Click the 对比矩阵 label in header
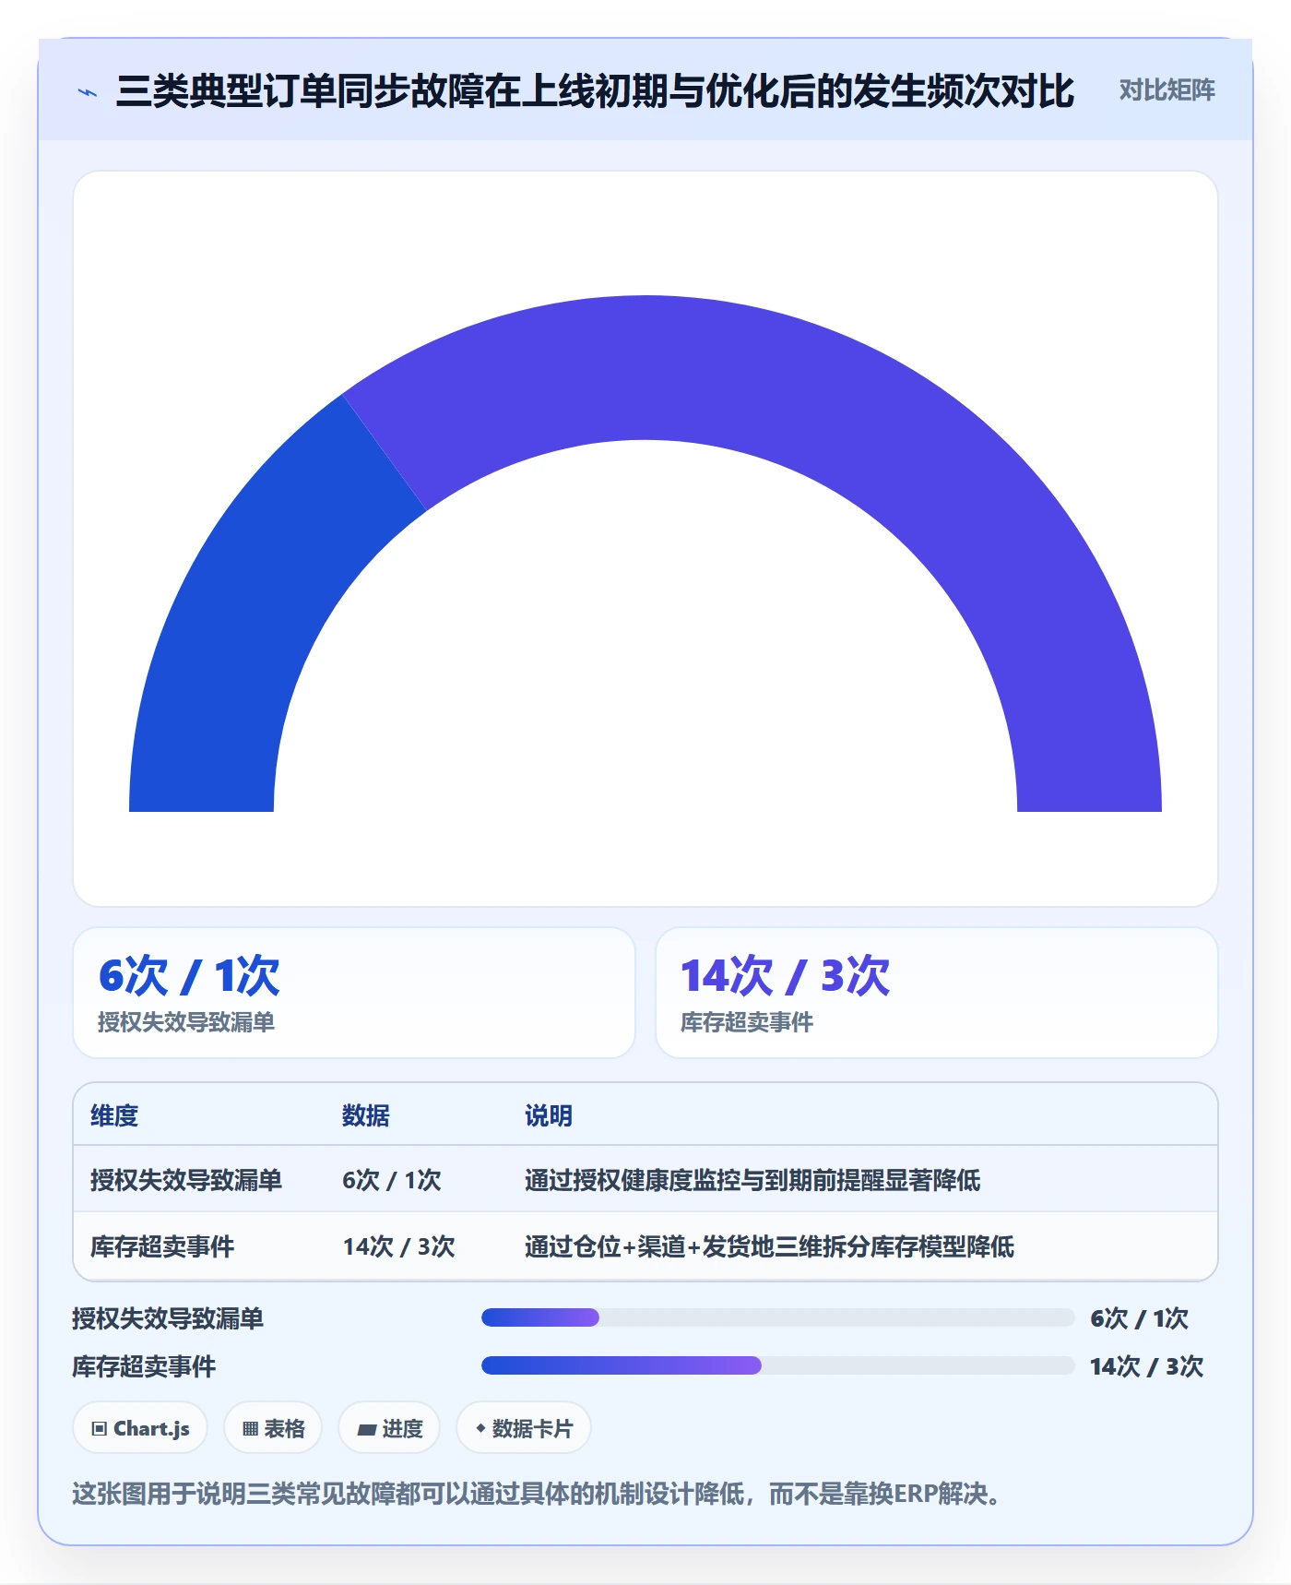This screenshot has width=1291, height=1585. (x=1167, y=90)
